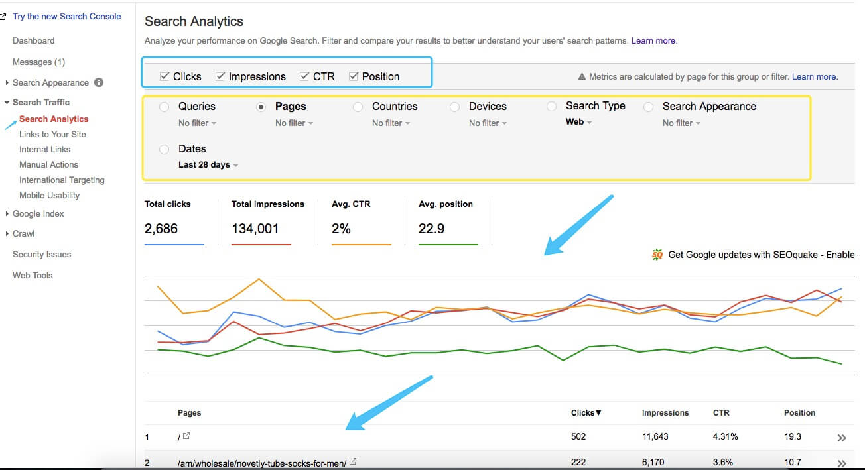Image resolution: width=865 pixels, height=470 pixels.
Task: Click double-chevron icon on second page row
Action: tap(842, 463)
